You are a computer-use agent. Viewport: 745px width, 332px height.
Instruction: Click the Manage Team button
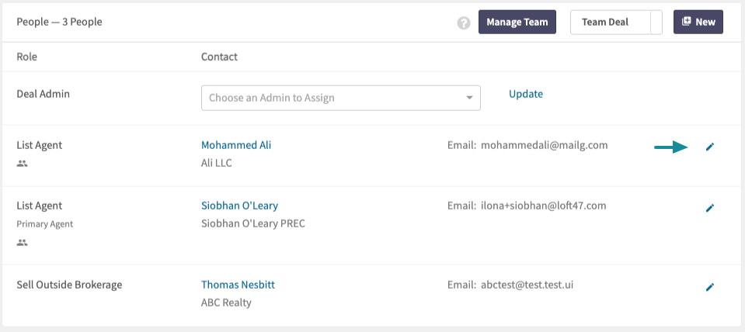[517, 22]
